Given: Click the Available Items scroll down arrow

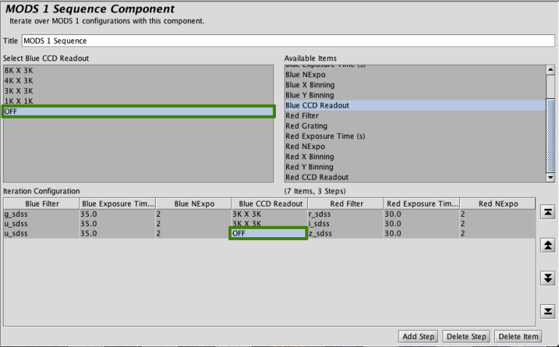Looking at the screenshot, I should 550,177.
